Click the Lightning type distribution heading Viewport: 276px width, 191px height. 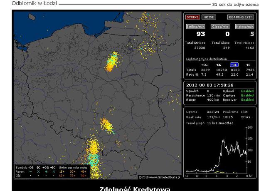point(207,59)
